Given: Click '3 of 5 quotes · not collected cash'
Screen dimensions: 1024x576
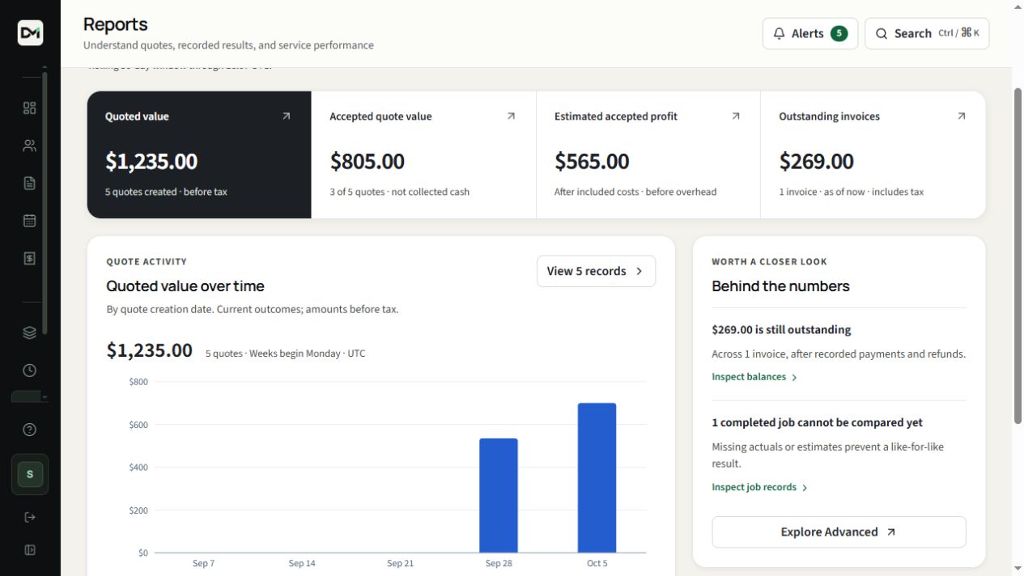Looking at the screenshot, I should 399,192.
